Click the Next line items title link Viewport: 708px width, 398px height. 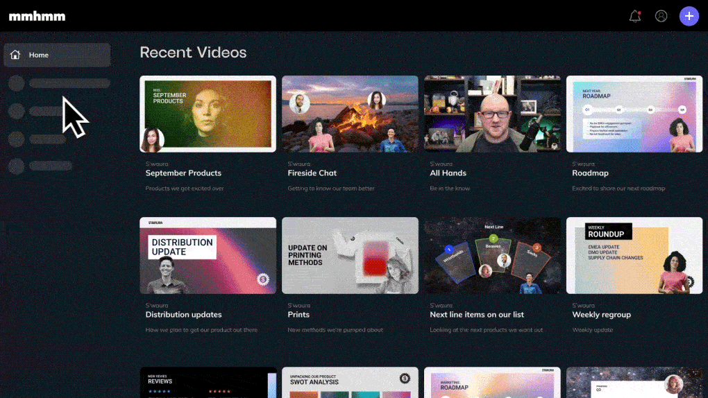coord(477,315)
